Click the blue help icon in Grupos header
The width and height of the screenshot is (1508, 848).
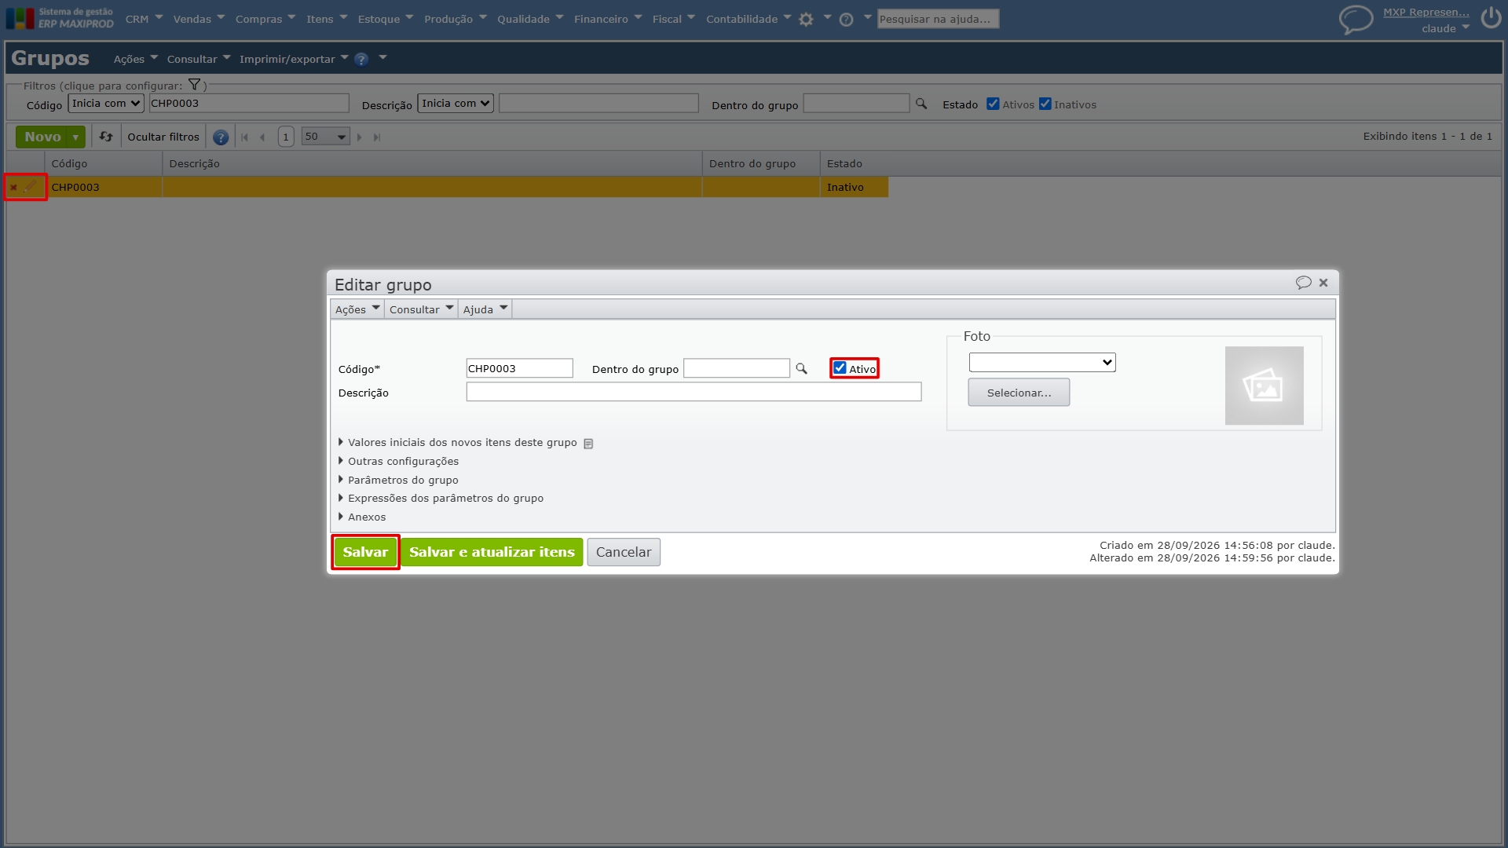click(x=361, y=59)
